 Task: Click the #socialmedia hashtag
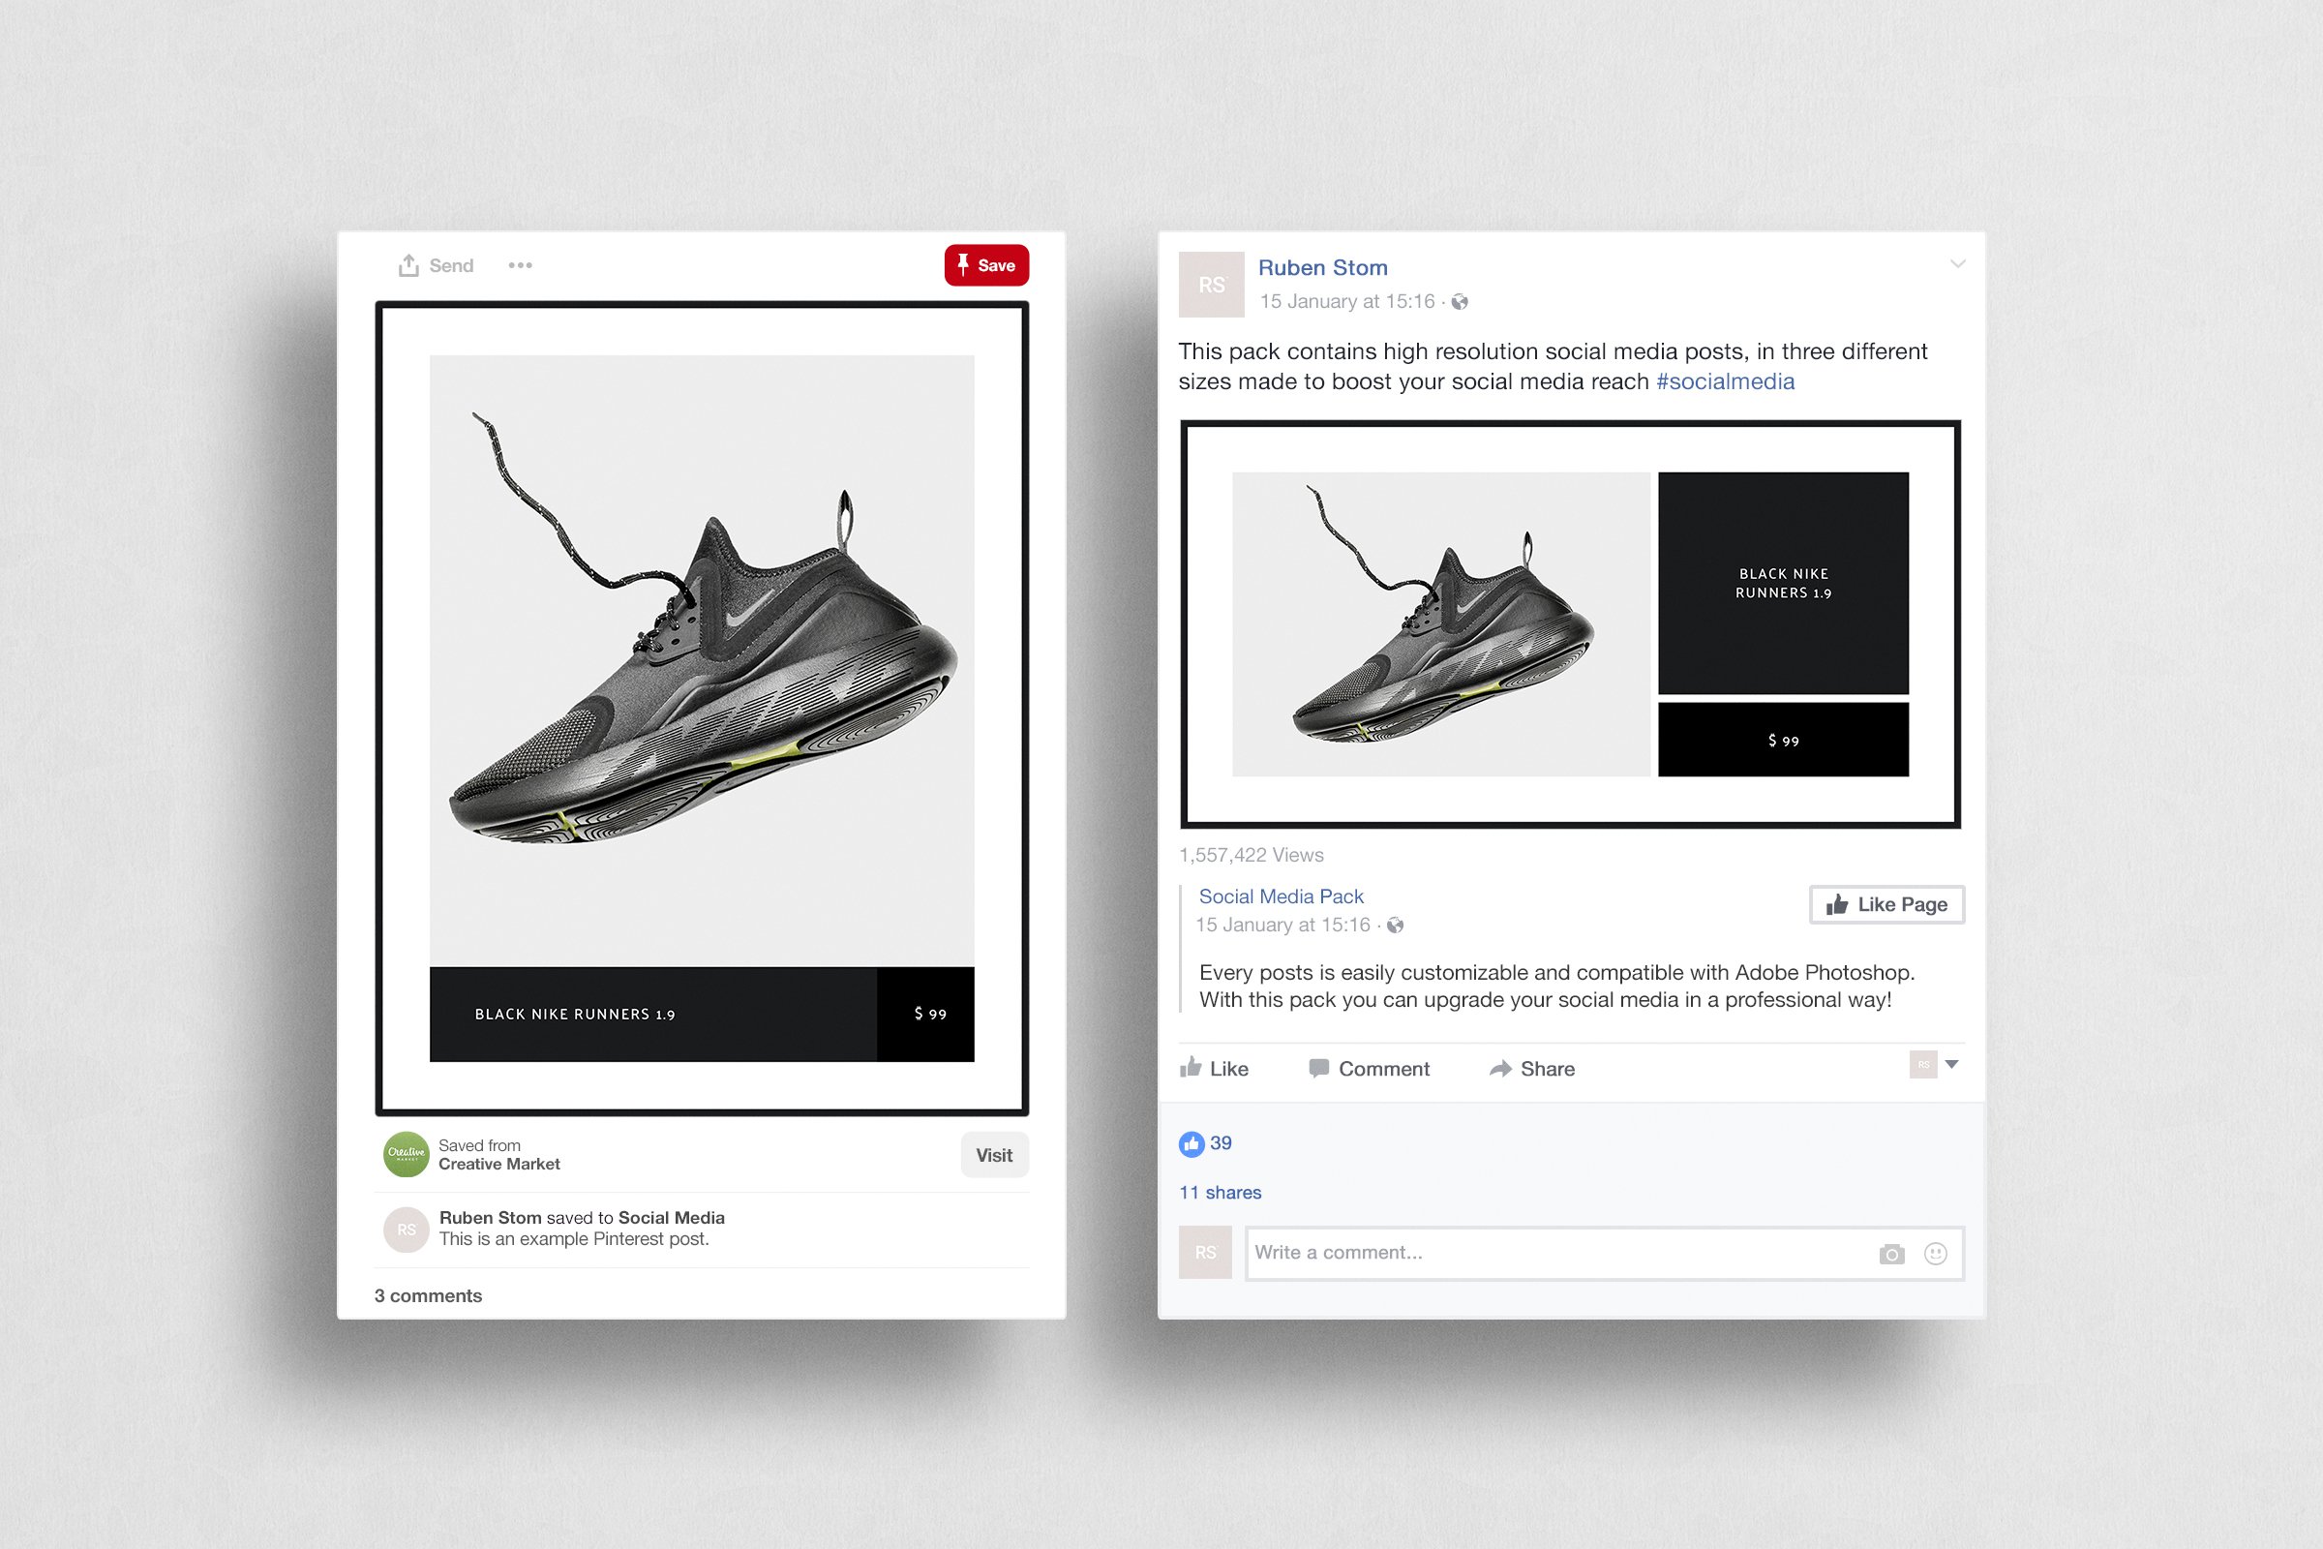click(1725, 381)
